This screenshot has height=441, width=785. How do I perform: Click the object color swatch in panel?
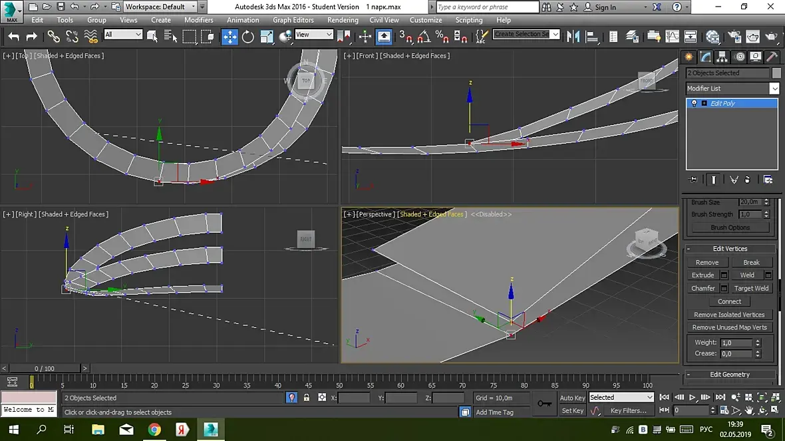tap(776, 73)
